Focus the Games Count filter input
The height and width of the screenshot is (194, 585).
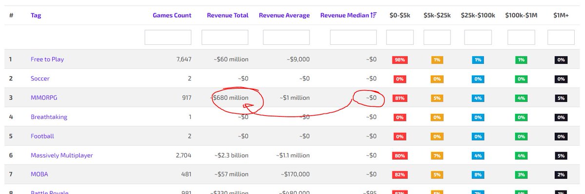pyautogui.click(x=168, y=38)
